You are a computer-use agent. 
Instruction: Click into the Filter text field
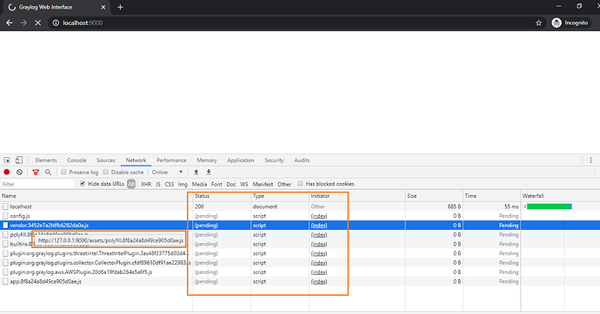click(37, 184)
